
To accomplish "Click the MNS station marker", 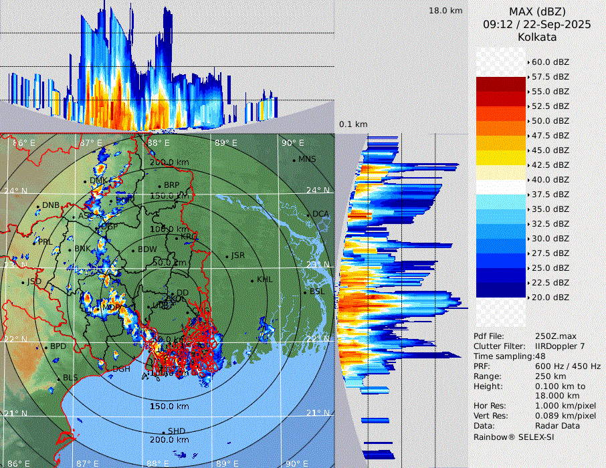I will [x=294, y=159].
